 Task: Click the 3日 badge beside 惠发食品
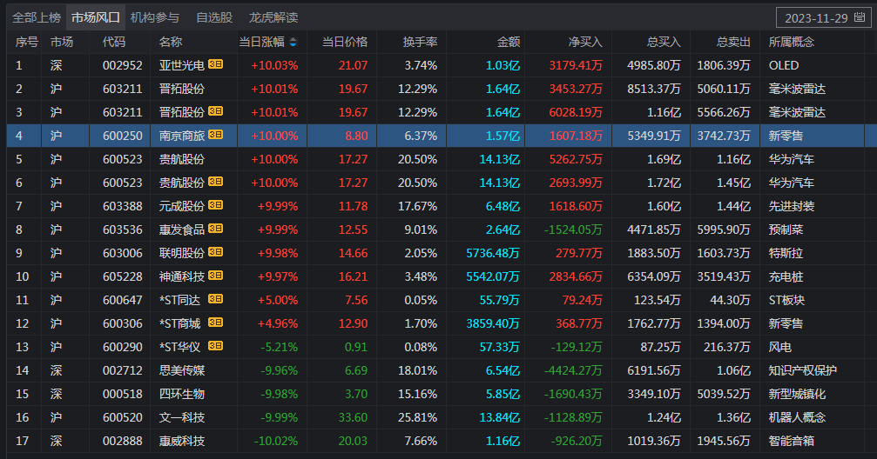(x=216, y=229)
